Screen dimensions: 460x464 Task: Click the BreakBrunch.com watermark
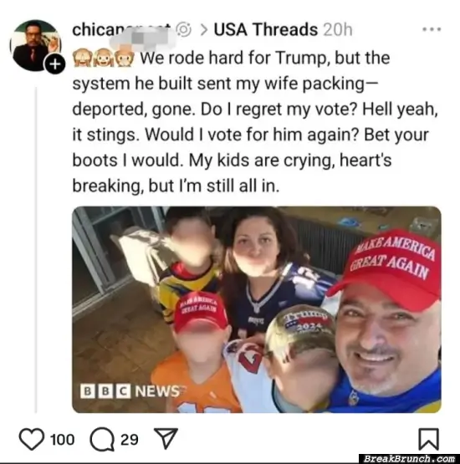[409, 459]
